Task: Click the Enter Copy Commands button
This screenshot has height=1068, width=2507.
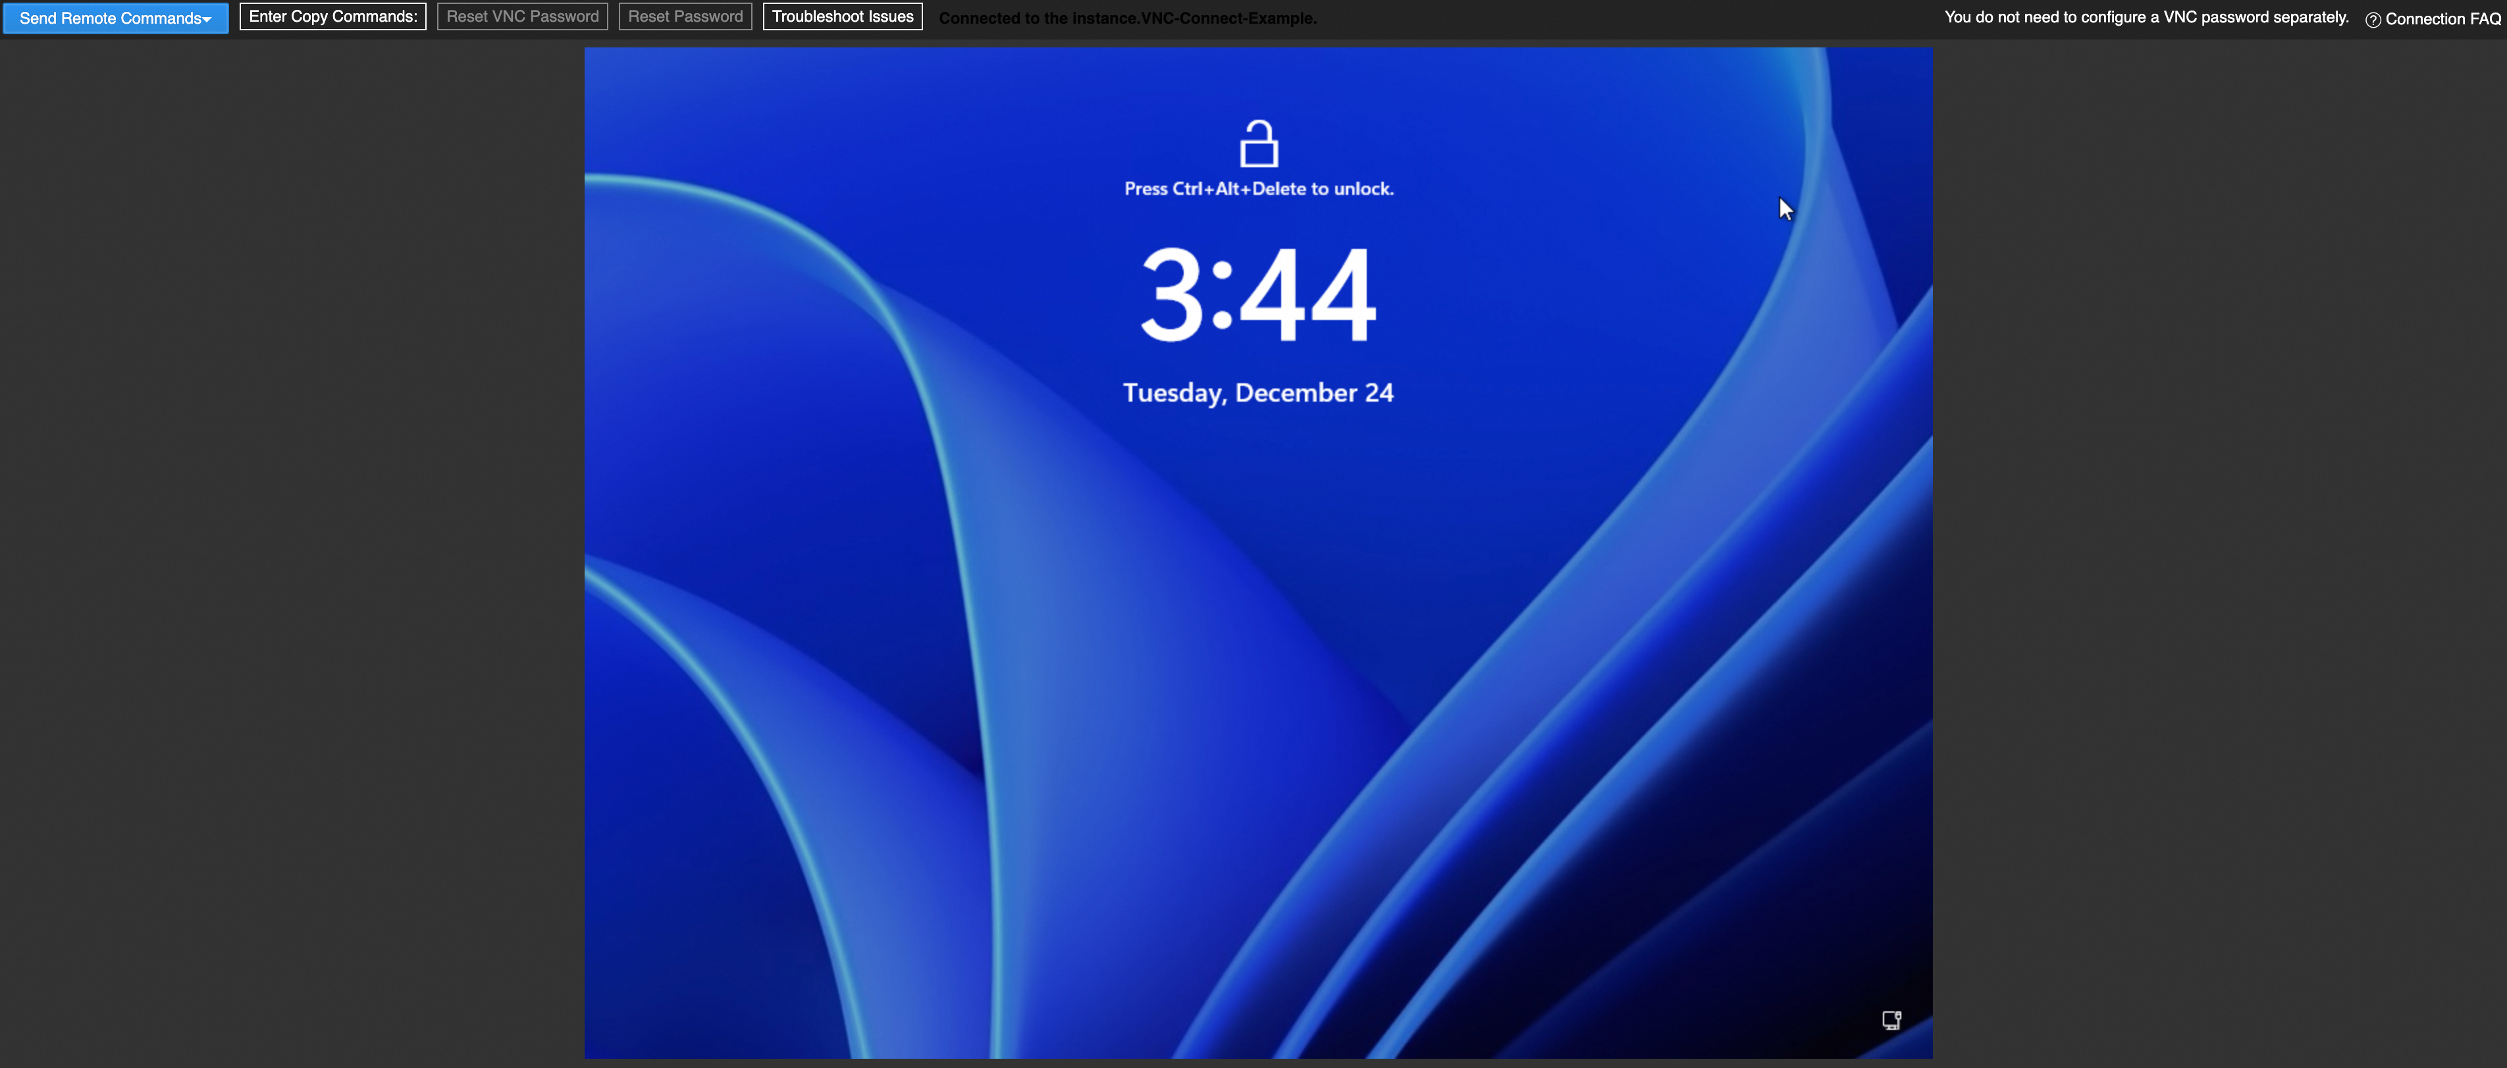Action: coord(333,16)
